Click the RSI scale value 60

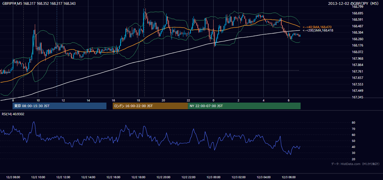[x=354, y=135]
